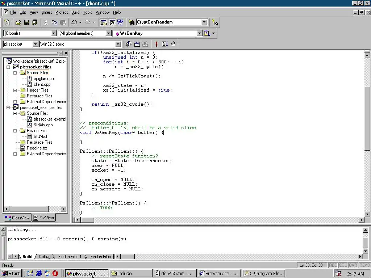Switch to the Debug output tab
This screenshot has width=371, height=278.
click(x=45, y=257)
